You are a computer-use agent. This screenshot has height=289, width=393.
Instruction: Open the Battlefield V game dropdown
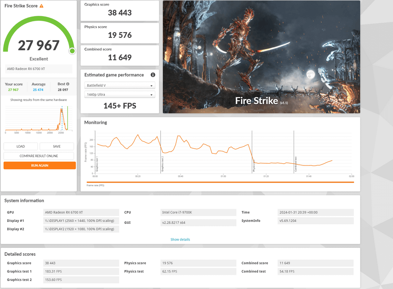point(120,85)
